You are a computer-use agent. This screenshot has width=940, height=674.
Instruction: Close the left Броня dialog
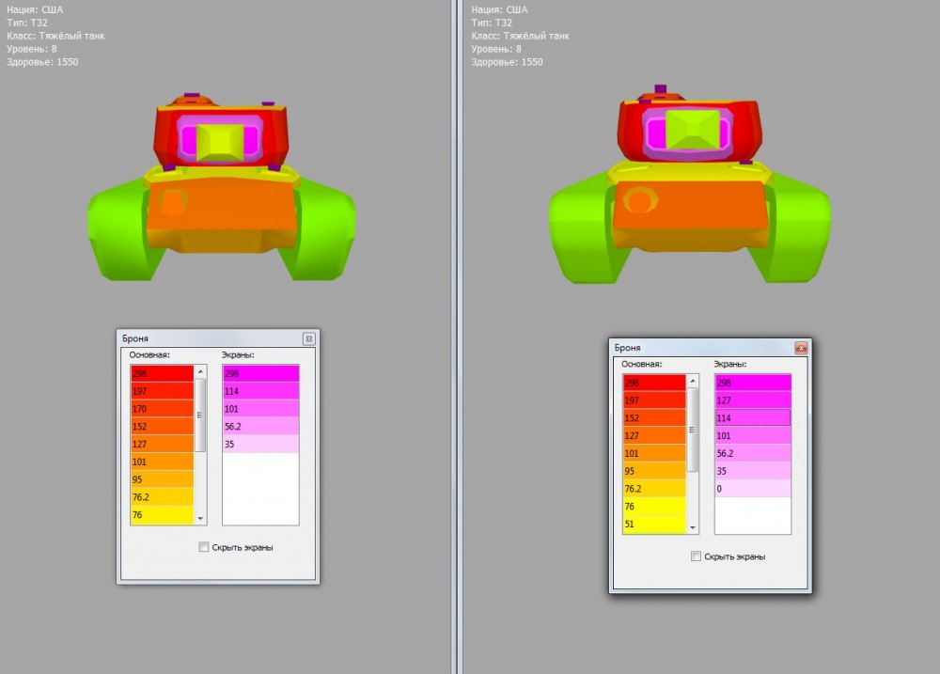click(x=308, y=338)
